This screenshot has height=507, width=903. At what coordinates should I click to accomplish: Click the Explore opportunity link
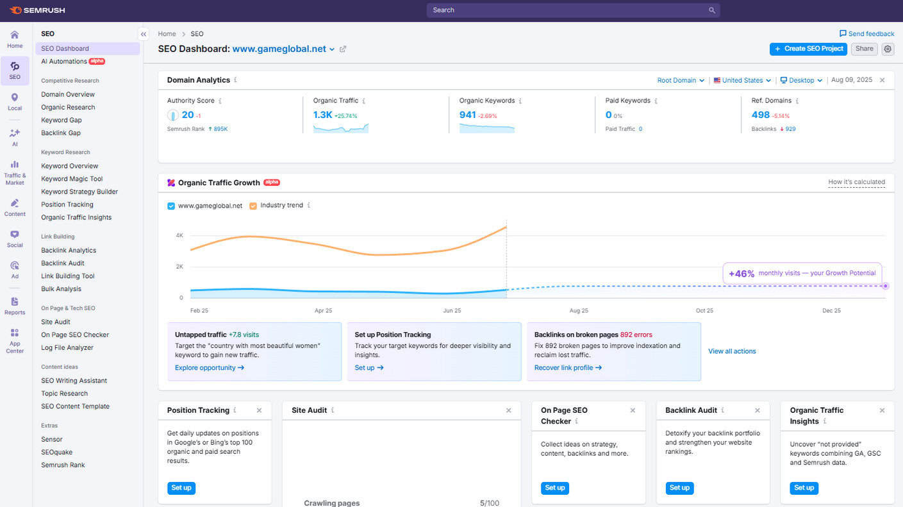pyautogui.click(x=210, y=368)
